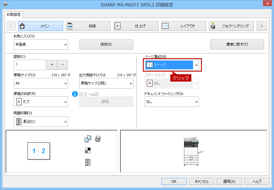Image resolution: width=274 pixels, height=190 pixels.
Task: Click the duplex booklet icon in preview
Action: pyautogui.click(x=88, y=163)
